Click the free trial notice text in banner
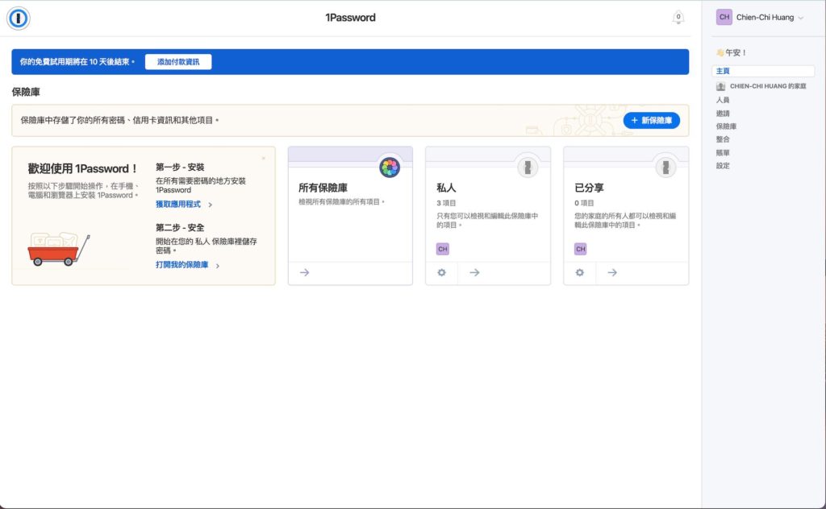 click(x=77, y=61)
